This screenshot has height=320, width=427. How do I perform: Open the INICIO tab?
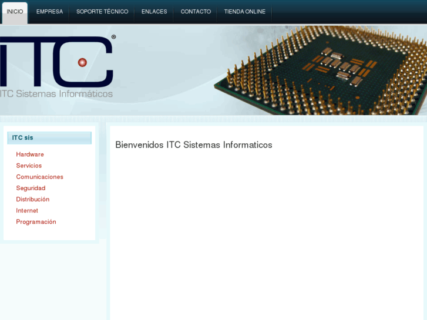point(15,12)
